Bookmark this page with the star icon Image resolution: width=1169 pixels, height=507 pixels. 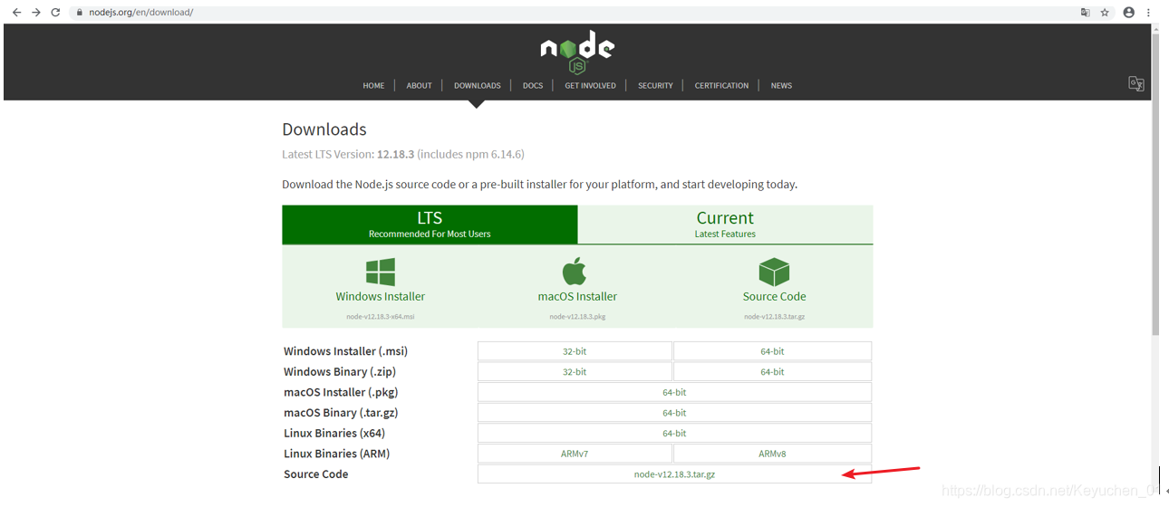(x=1105, y=13)
